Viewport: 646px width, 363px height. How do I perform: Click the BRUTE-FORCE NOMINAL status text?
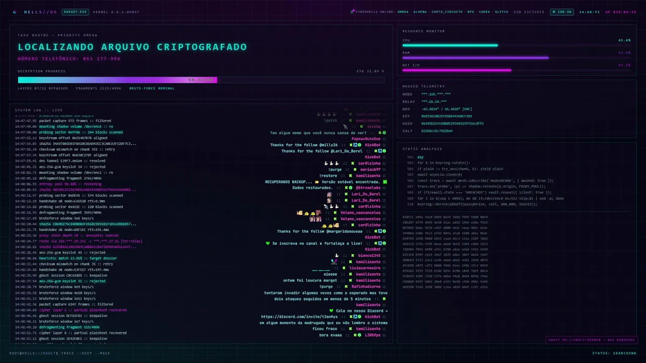pyautogui.click(x=152, y=88)
